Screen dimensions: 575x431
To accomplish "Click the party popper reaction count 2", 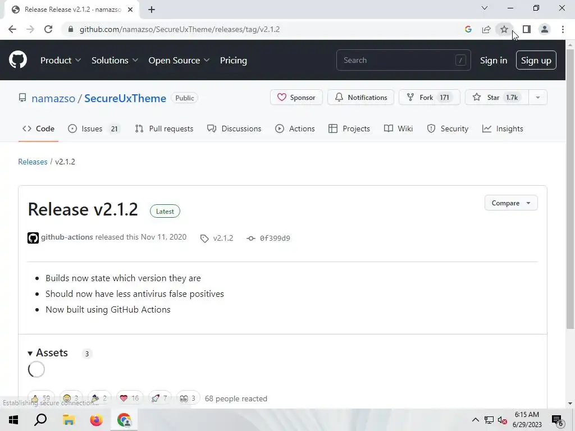I will click(99, 398).
